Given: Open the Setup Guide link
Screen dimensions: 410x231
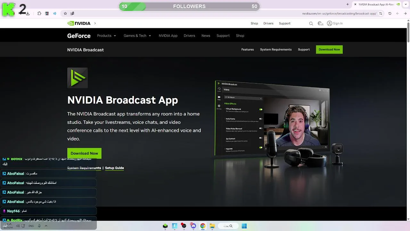Looking at the screenshot, I should click(114, 168).
